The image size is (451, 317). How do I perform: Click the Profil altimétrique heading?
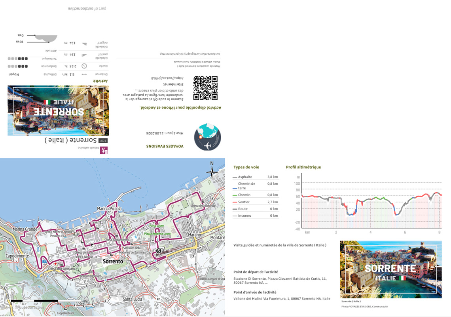(x=303, y=167)
